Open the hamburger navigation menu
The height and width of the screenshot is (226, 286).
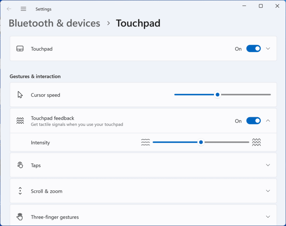coord(23,9)
